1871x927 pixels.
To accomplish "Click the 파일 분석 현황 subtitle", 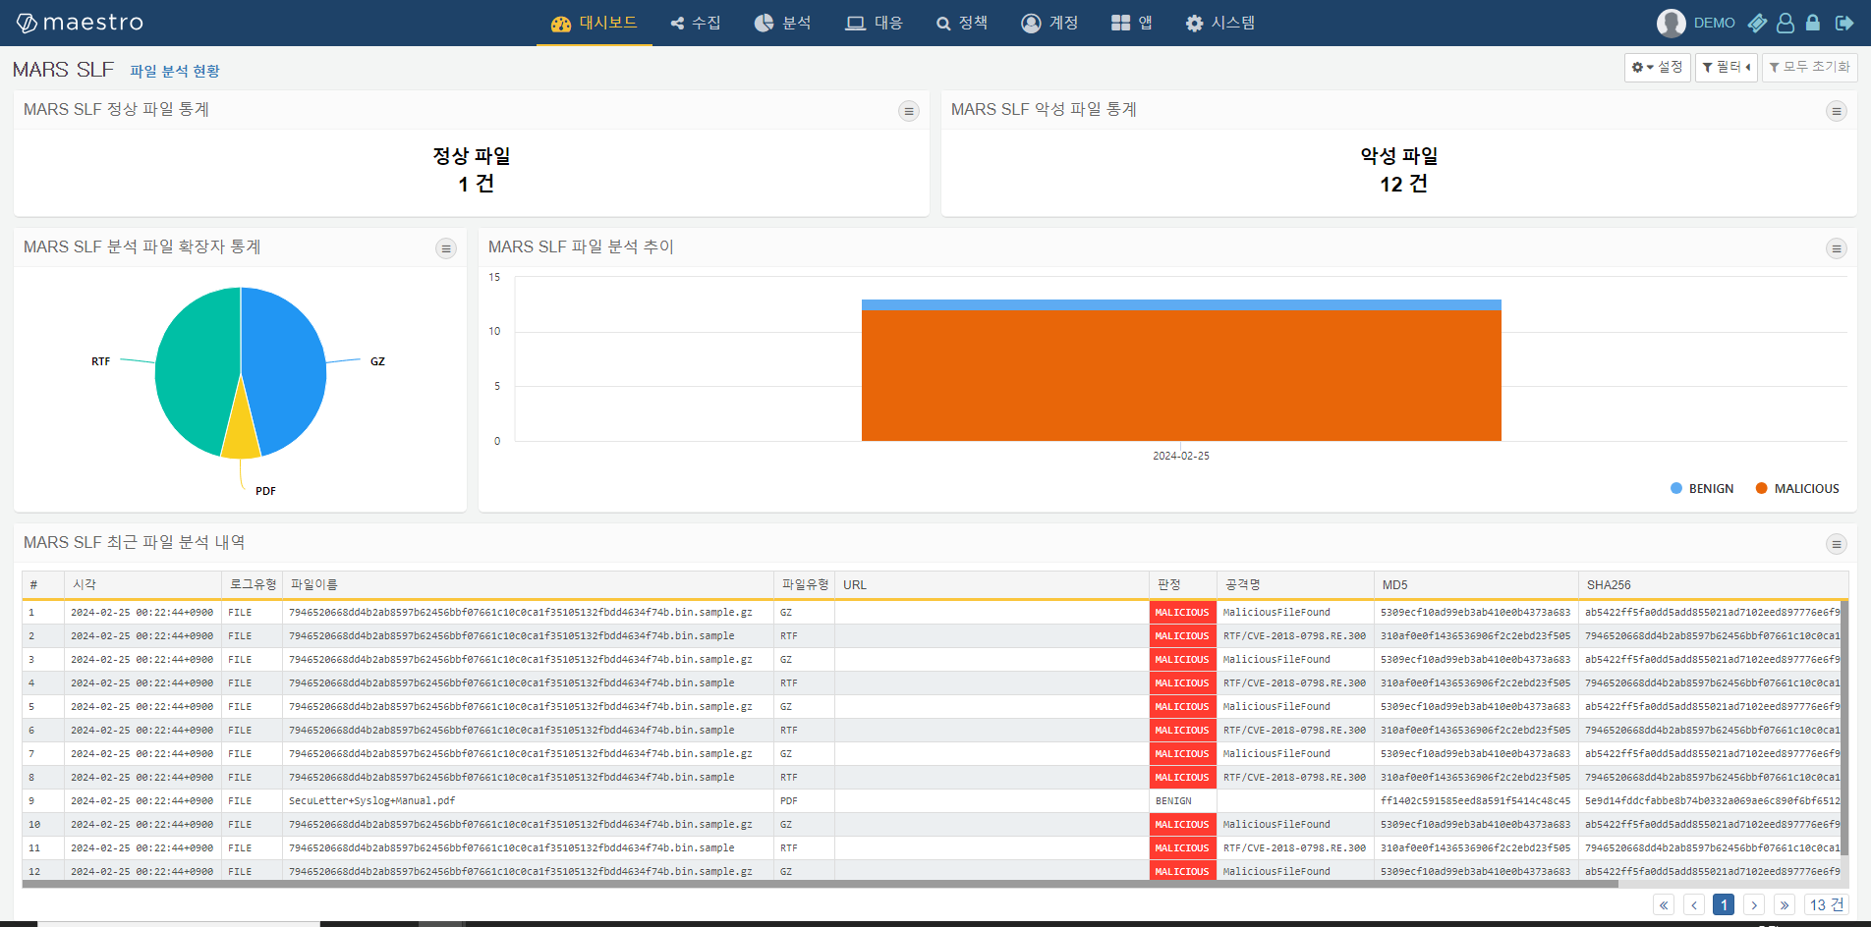I will tap(175, 71).
